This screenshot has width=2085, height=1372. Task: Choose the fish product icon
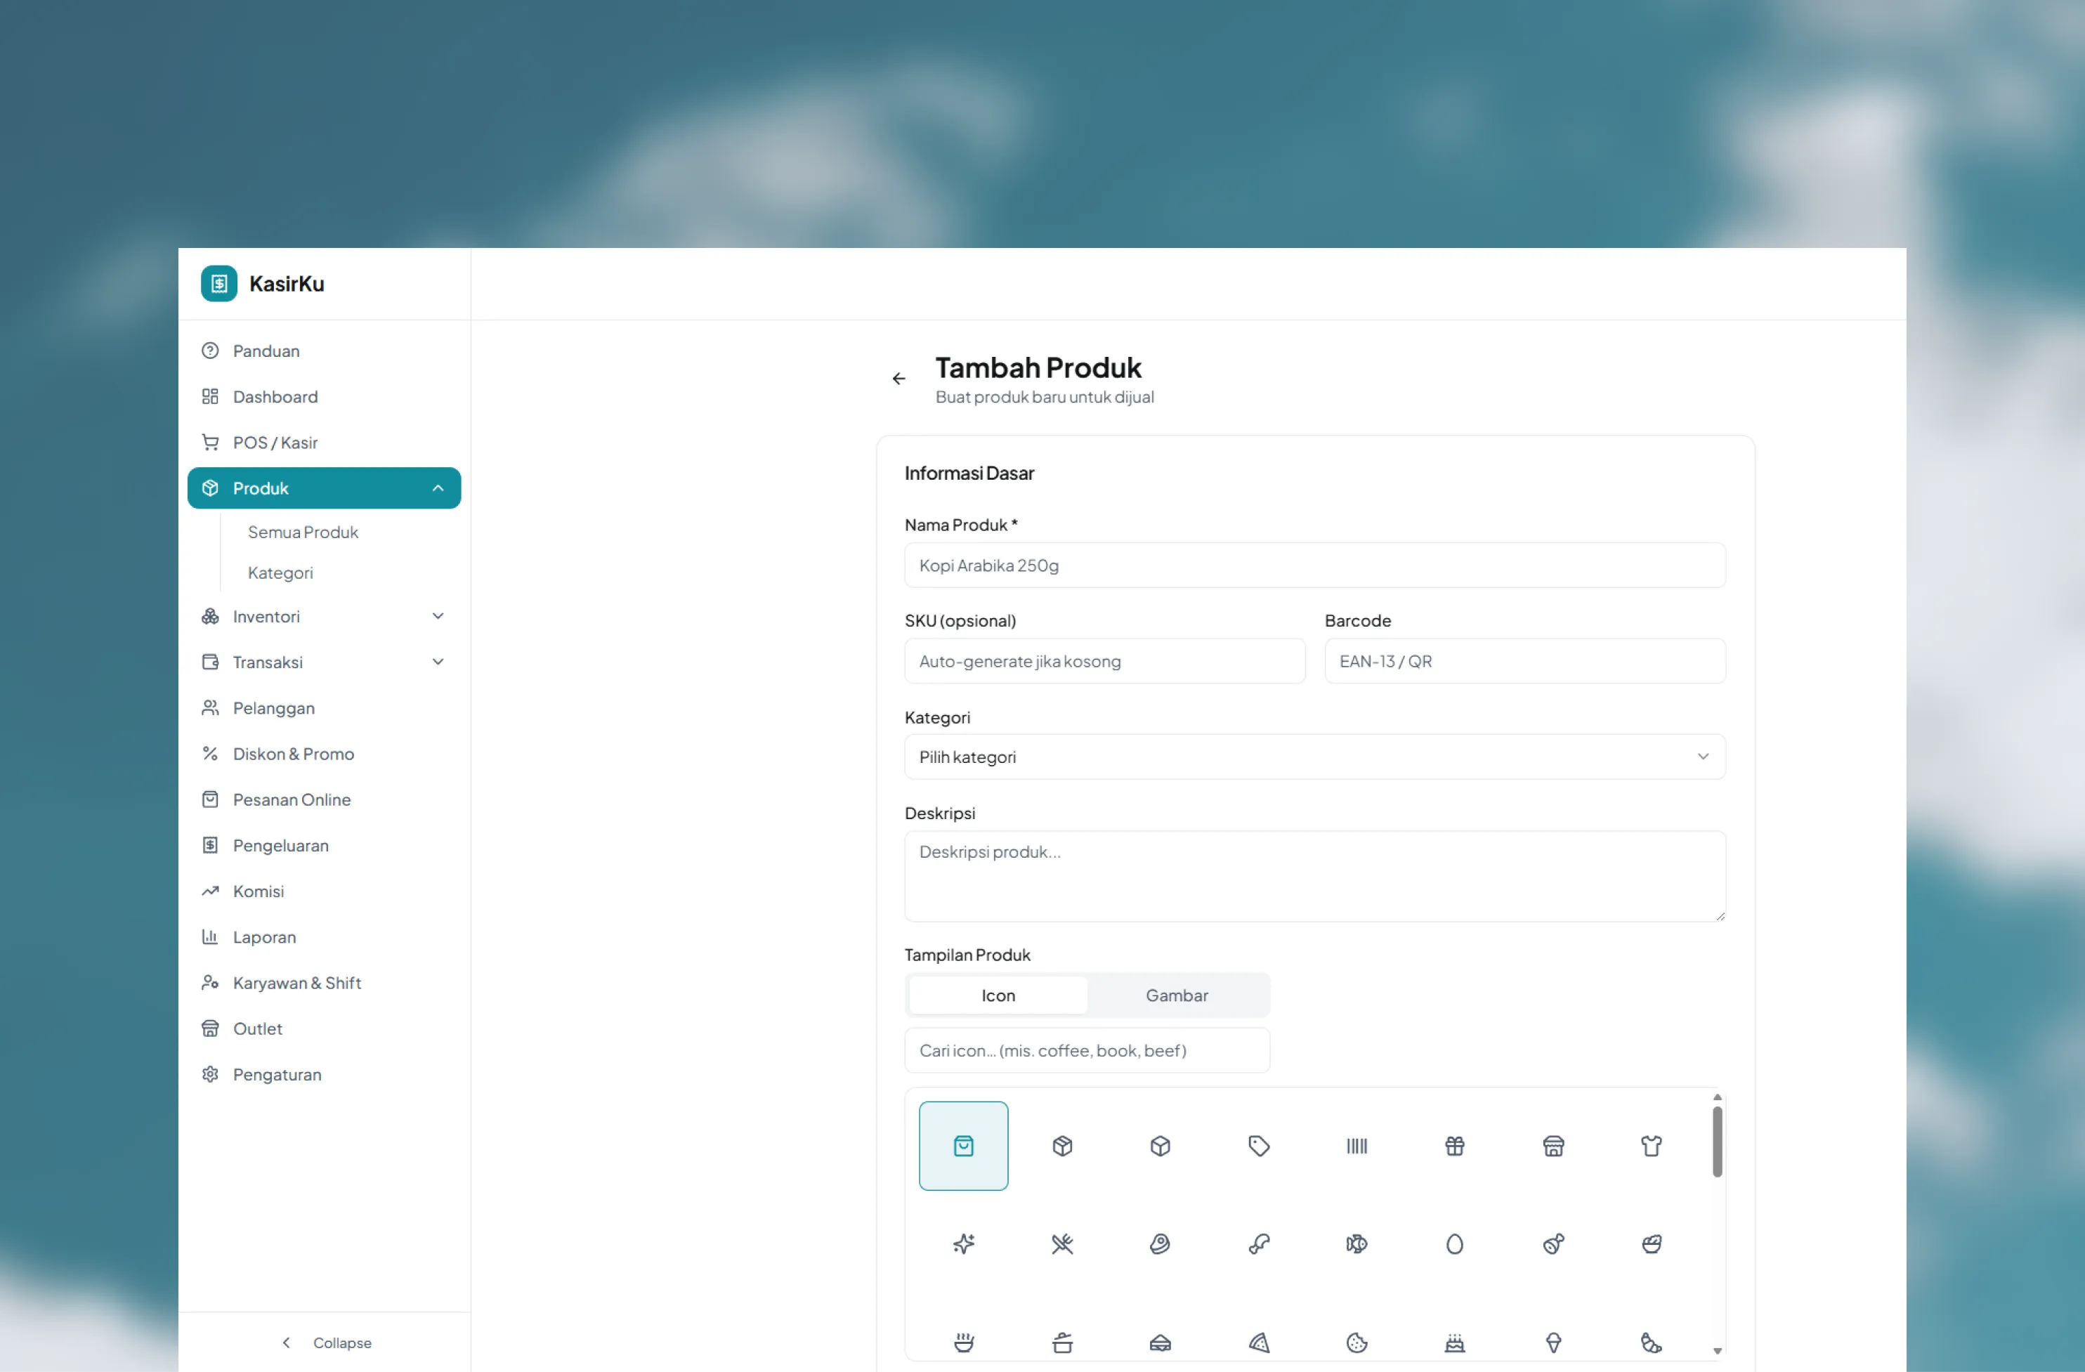tap(1356, 1243)
